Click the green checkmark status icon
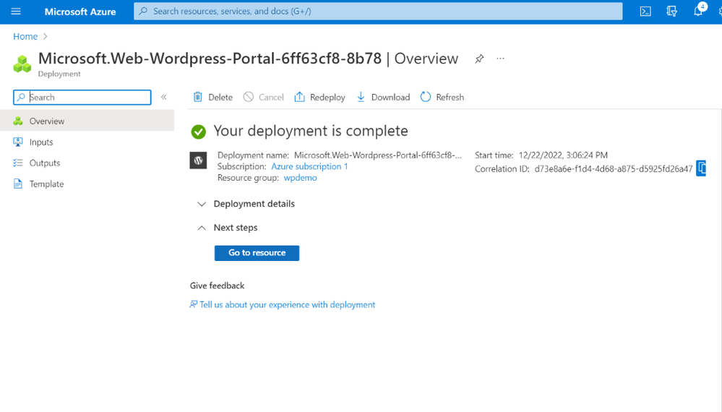 [199, 132]
